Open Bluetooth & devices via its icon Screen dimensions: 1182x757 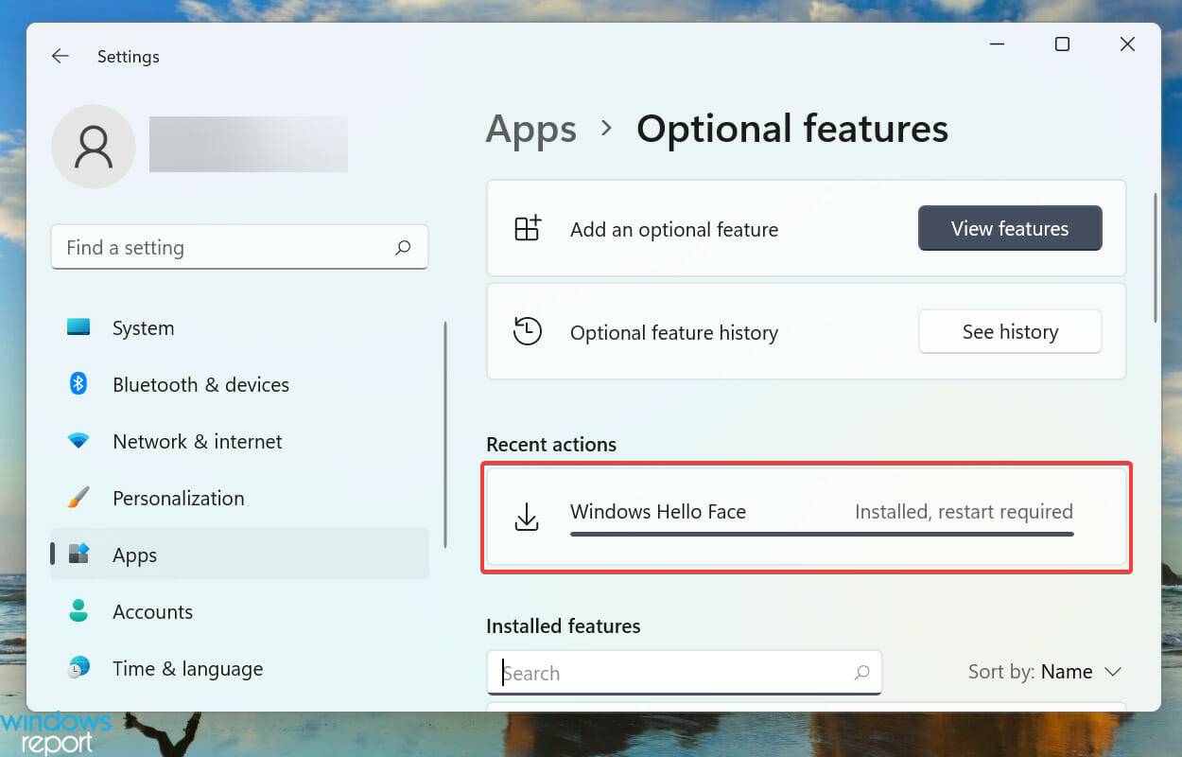click(x=78, y=384)
